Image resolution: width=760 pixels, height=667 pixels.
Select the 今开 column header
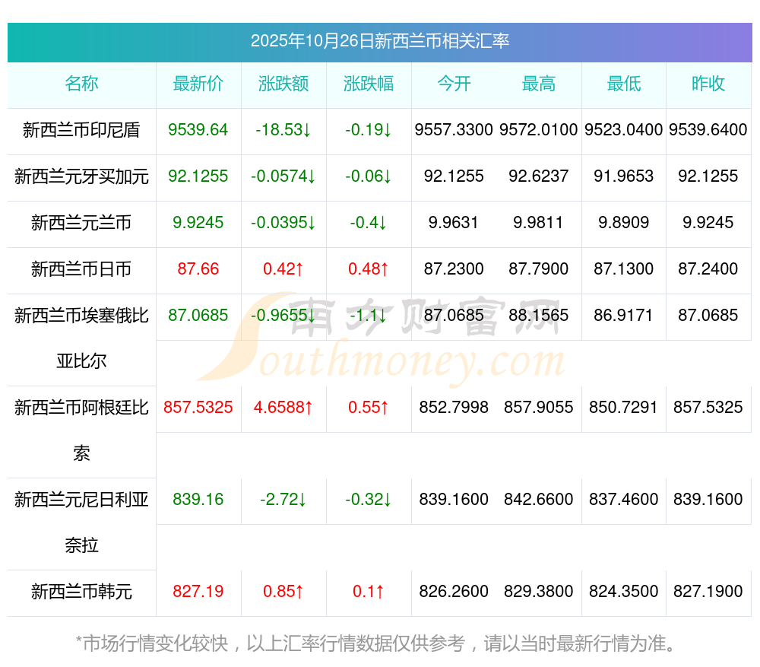(454, 84)
